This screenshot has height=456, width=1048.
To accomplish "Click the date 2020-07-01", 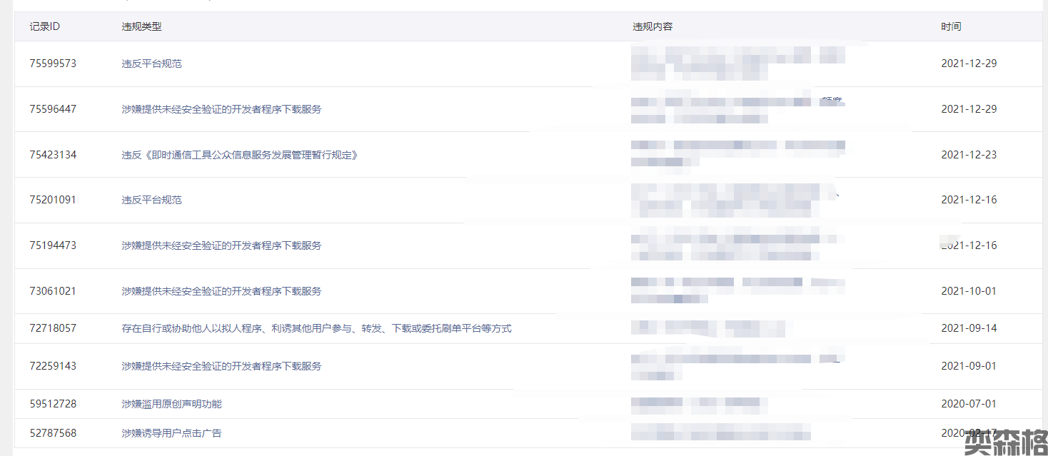I will (969, 404).
